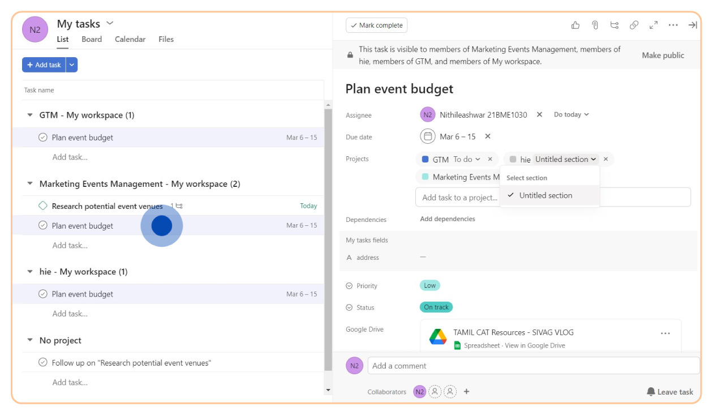Collapse hie - My workspace section
This screenshot has width=713, height=415.
[30, 272]
